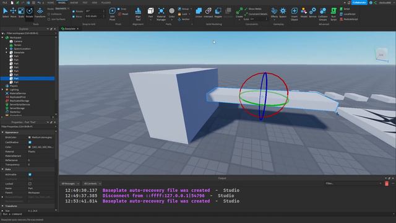Expand the Lighting tree node
The height and width of the screenshot is (223, 396).
tap(2, 89)
